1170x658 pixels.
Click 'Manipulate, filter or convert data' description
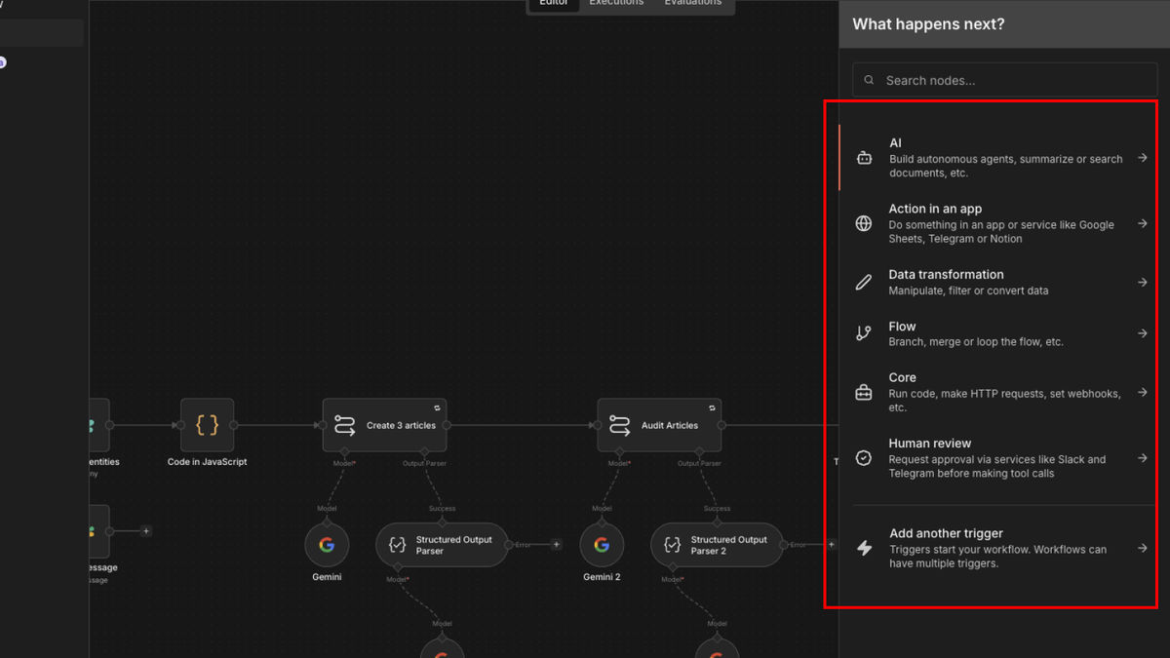968,290
